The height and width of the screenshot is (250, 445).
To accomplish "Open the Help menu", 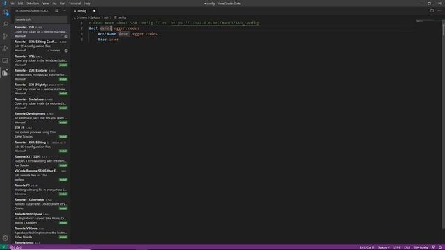I will [x=87, y=3].
